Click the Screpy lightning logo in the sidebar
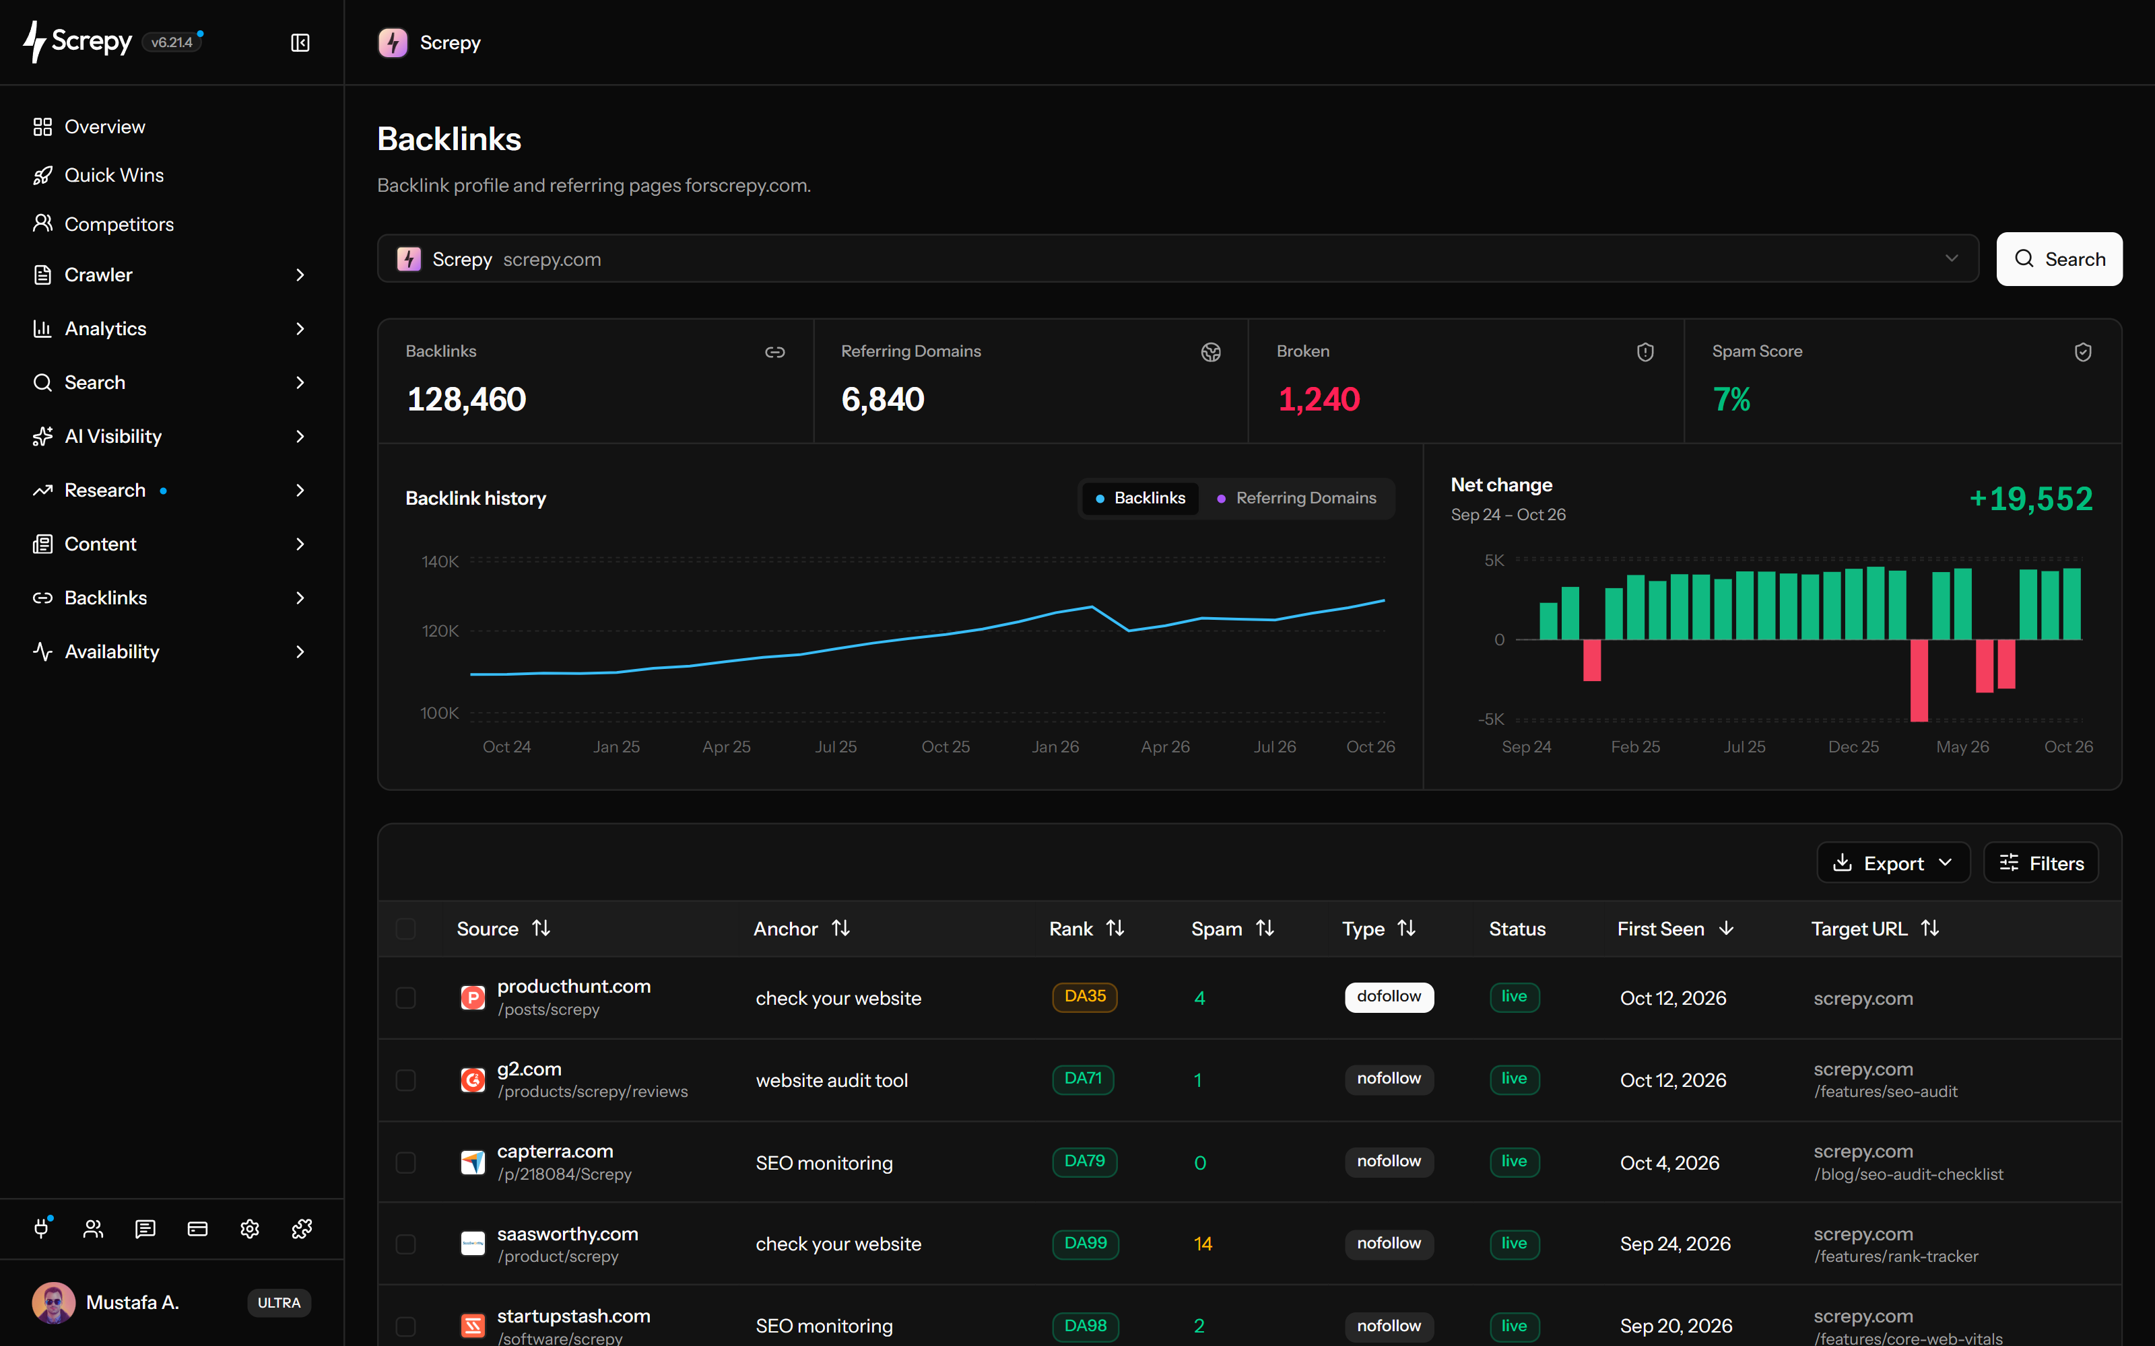 tap(35, 42)
